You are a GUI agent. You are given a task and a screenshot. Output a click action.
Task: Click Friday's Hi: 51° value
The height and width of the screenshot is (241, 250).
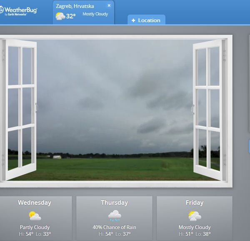(186, 234)
